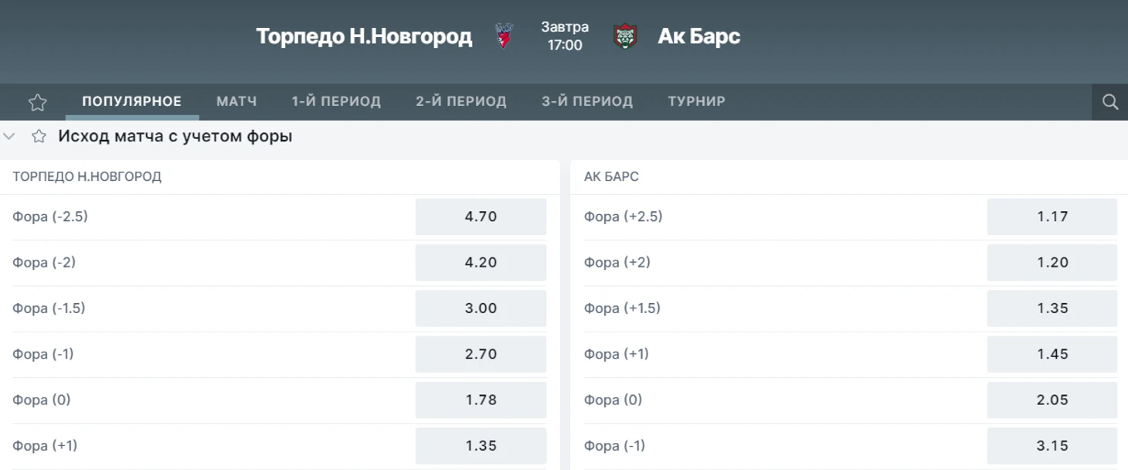Open the search magnifier icon
This screenshot has width=1128, height=470.
(1110, 102)
